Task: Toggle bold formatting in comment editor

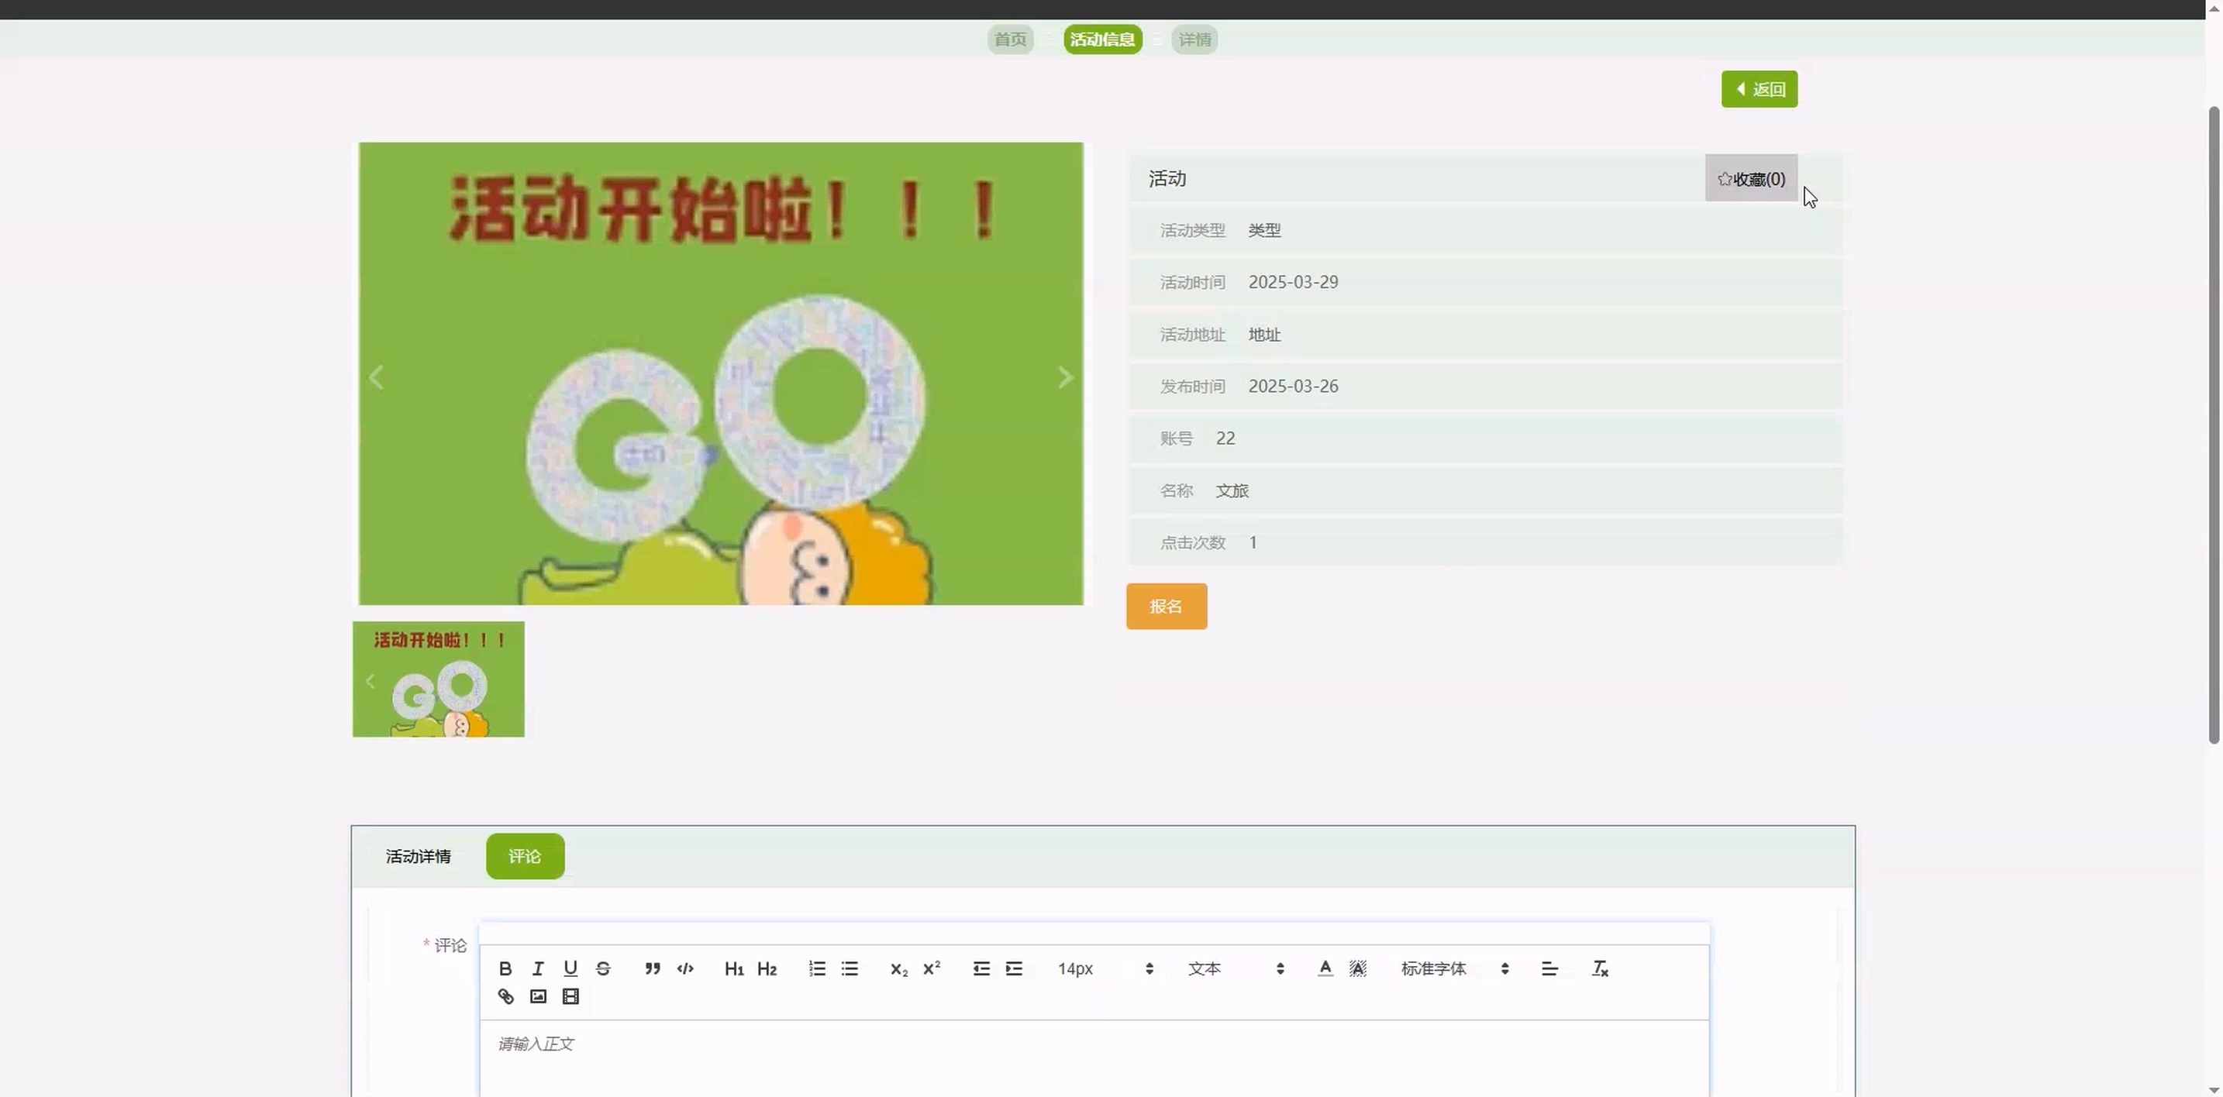Action: pyautogui.click(x=505, y=968)
